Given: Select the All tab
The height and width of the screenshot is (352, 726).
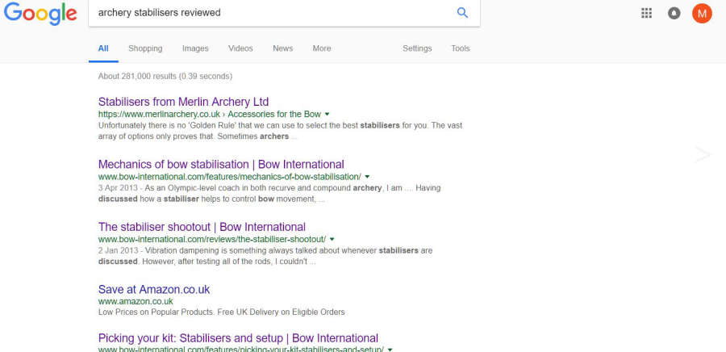Looking at the screenshot, I should (x=103, y=48).
